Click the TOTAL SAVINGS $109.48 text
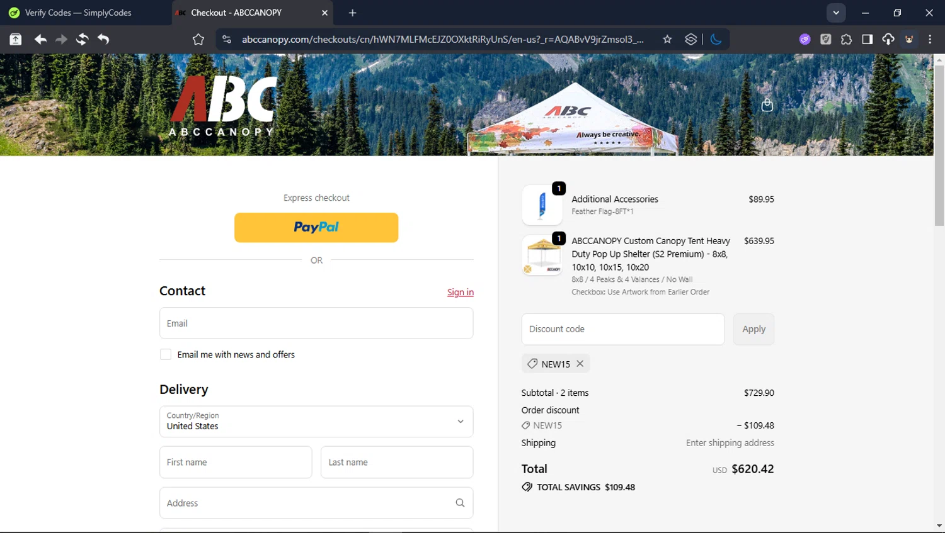The height and width of the screenshot is (533, 945). point(586,487)
